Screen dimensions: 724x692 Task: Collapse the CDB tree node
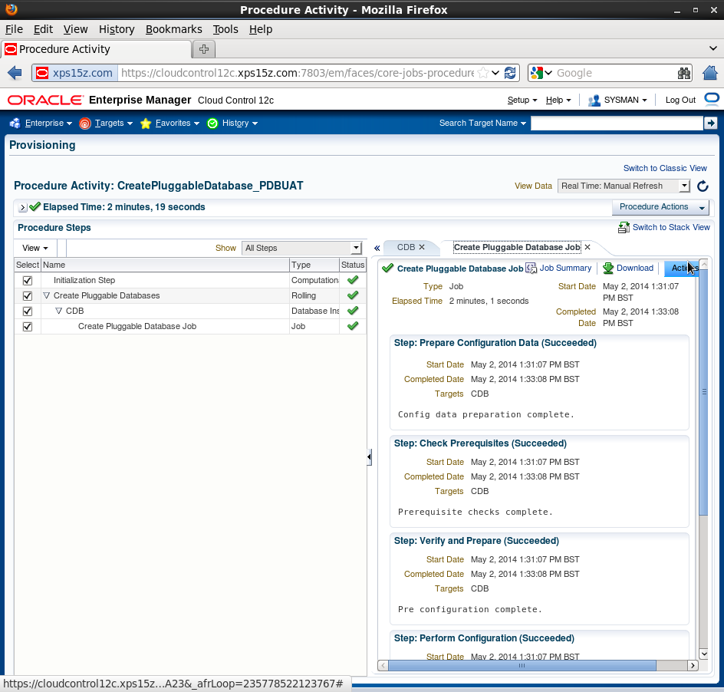pyautogui.click(x=58, y=311)
